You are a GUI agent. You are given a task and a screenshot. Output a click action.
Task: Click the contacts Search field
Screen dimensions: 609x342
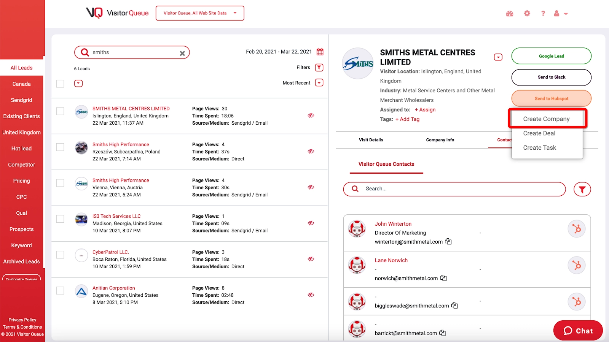[454, 189]
